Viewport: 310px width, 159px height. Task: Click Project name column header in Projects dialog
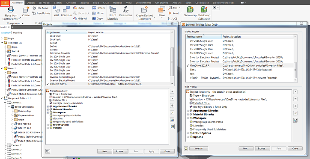pyautogui.click(x=66, y=32)
